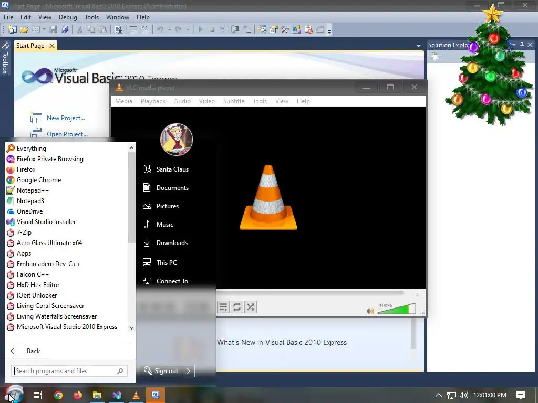Expand the Undo history dropdown
The width and height of the screenshot is (538, 403).
(x=170, y=30)
